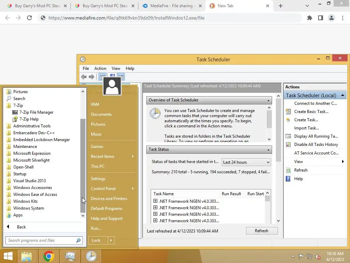Click the Action Center flag tray icon
This screenshot has width=350, height=263.
pos(301,256)
